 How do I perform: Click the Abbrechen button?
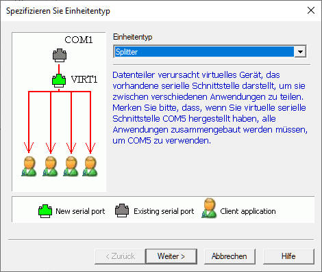point(230,256)
